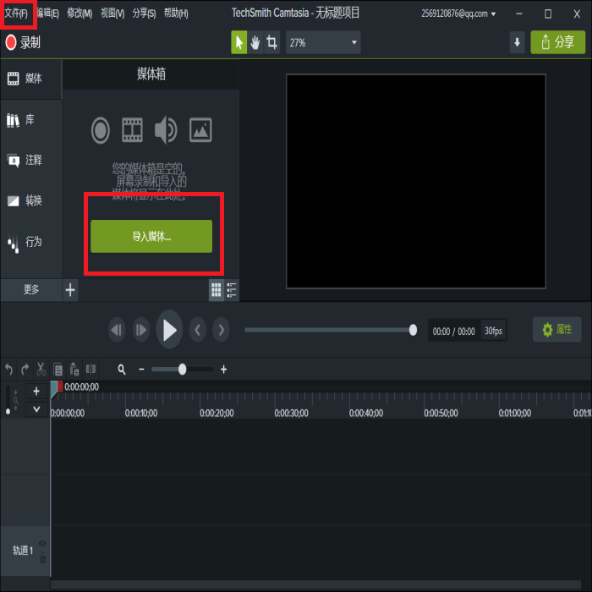
Task: Click the 30fps frame rate label
Action: [493, 331]
